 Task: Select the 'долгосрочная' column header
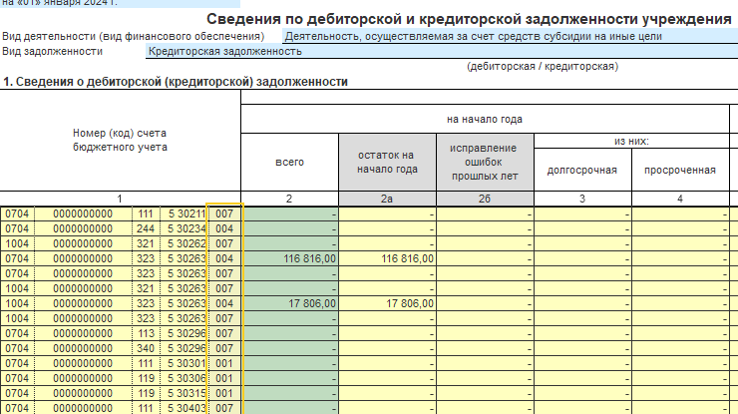[582, 170]
